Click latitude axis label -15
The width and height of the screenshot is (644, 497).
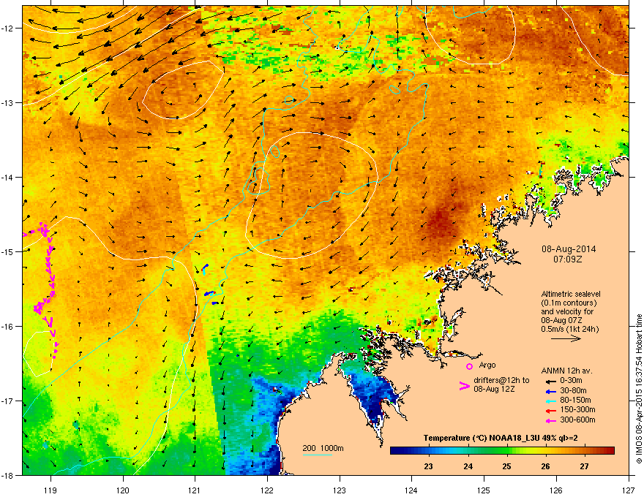7,251
